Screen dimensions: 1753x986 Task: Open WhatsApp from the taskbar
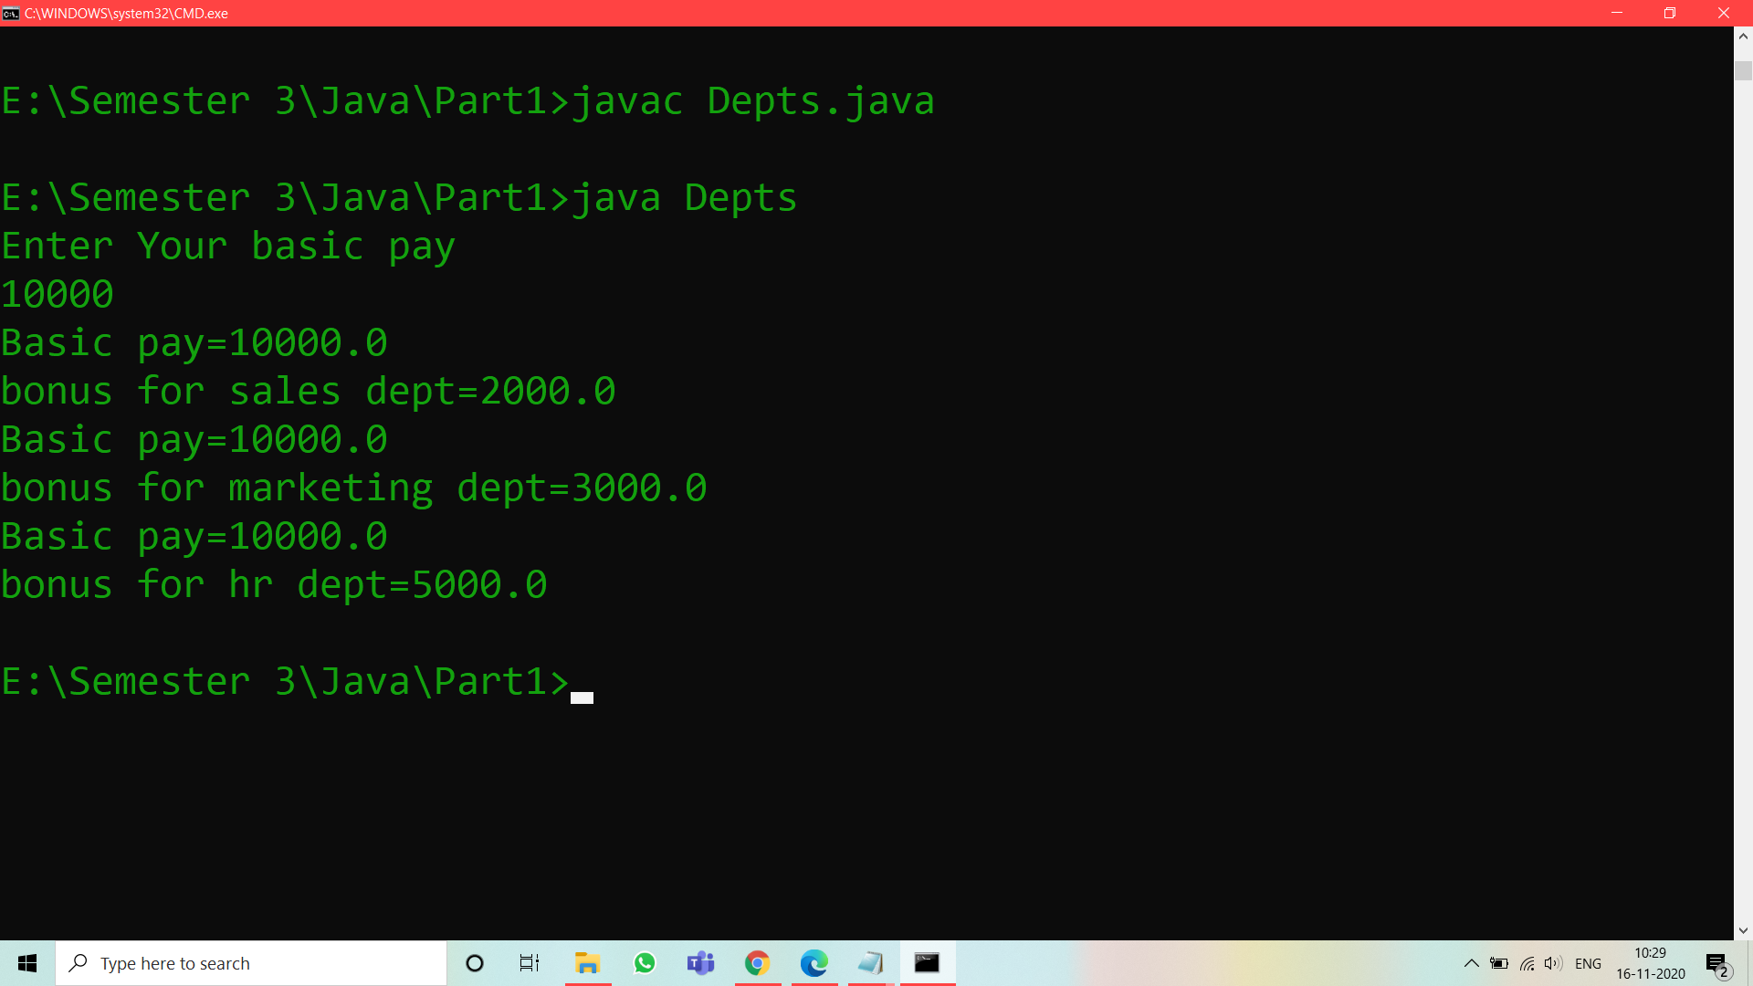[x=645, y=962]
